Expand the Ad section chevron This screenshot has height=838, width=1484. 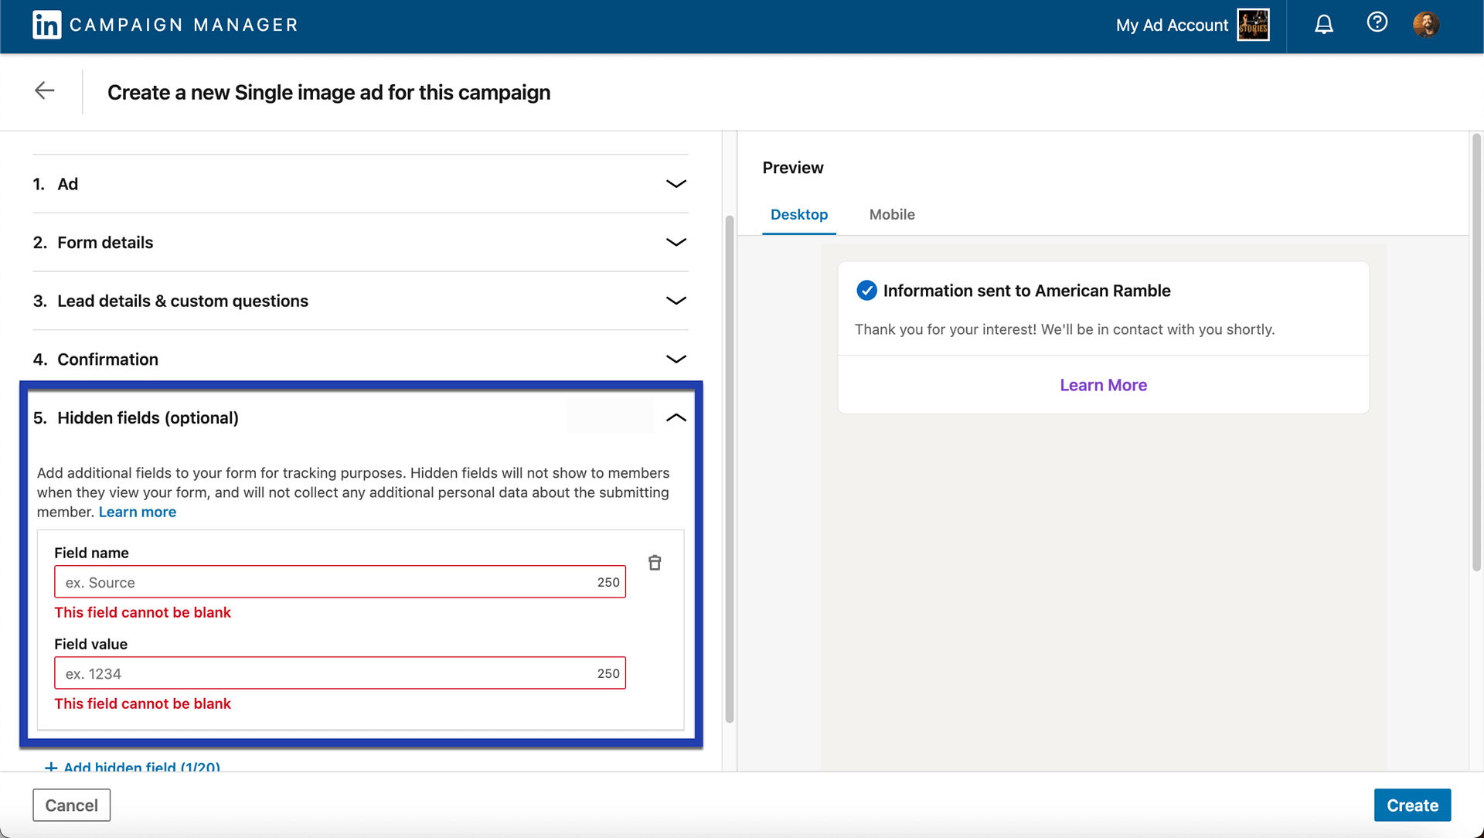pos(676,184)
